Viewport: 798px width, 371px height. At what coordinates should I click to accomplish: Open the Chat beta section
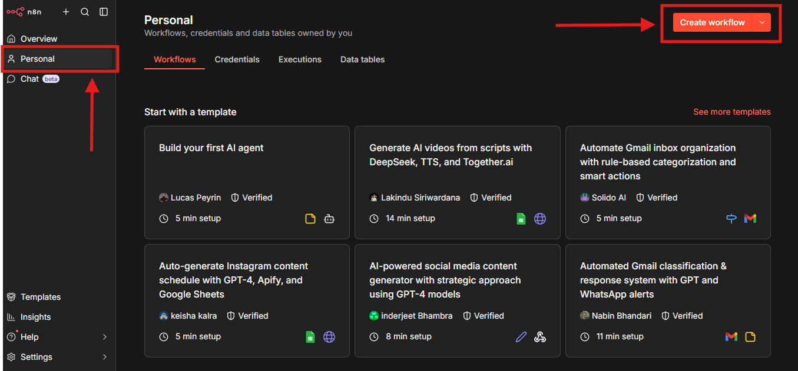coord(29,79)
